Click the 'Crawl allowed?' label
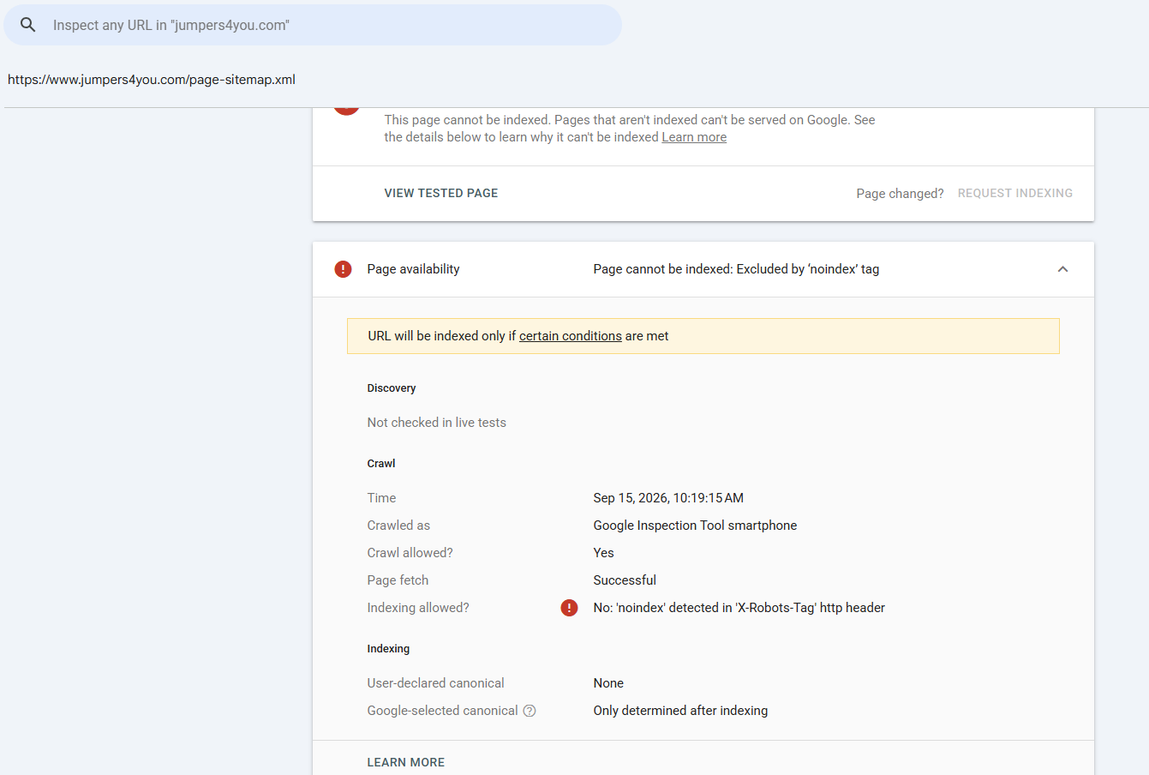The height and width of the screenshot is (775, 1149). point(410,553)
